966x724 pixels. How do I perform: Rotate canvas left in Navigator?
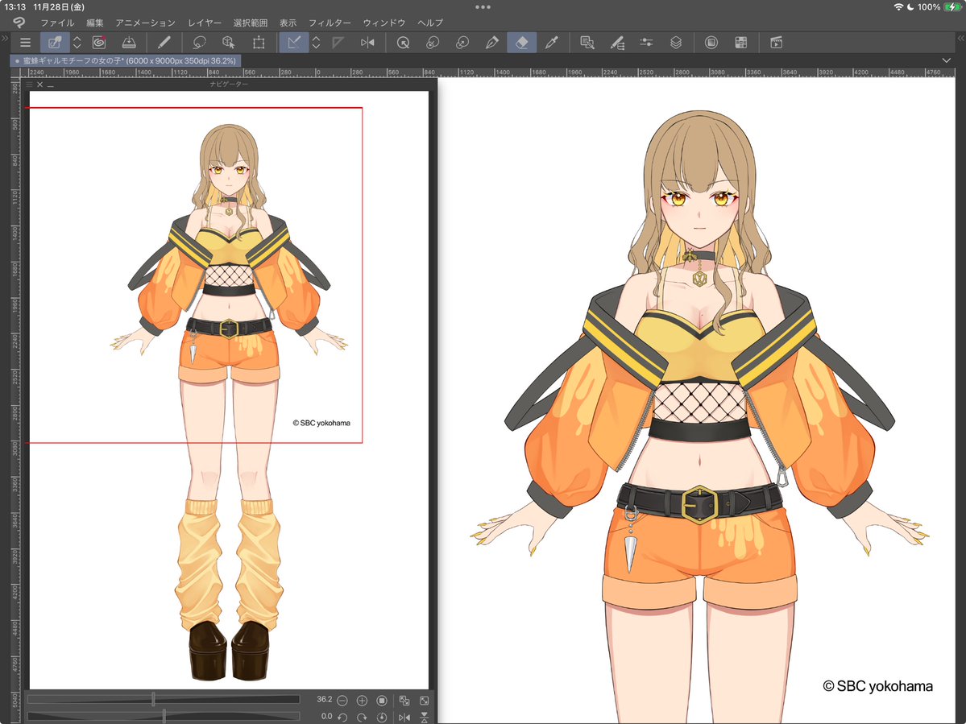click(x=342, y=718)
